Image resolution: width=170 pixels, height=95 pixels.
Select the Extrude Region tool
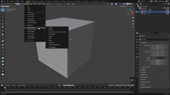click(x=3, y=41)
